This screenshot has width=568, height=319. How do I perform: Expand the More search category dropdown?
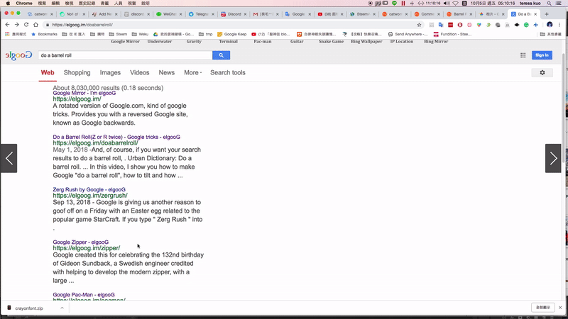pos(192,73)
